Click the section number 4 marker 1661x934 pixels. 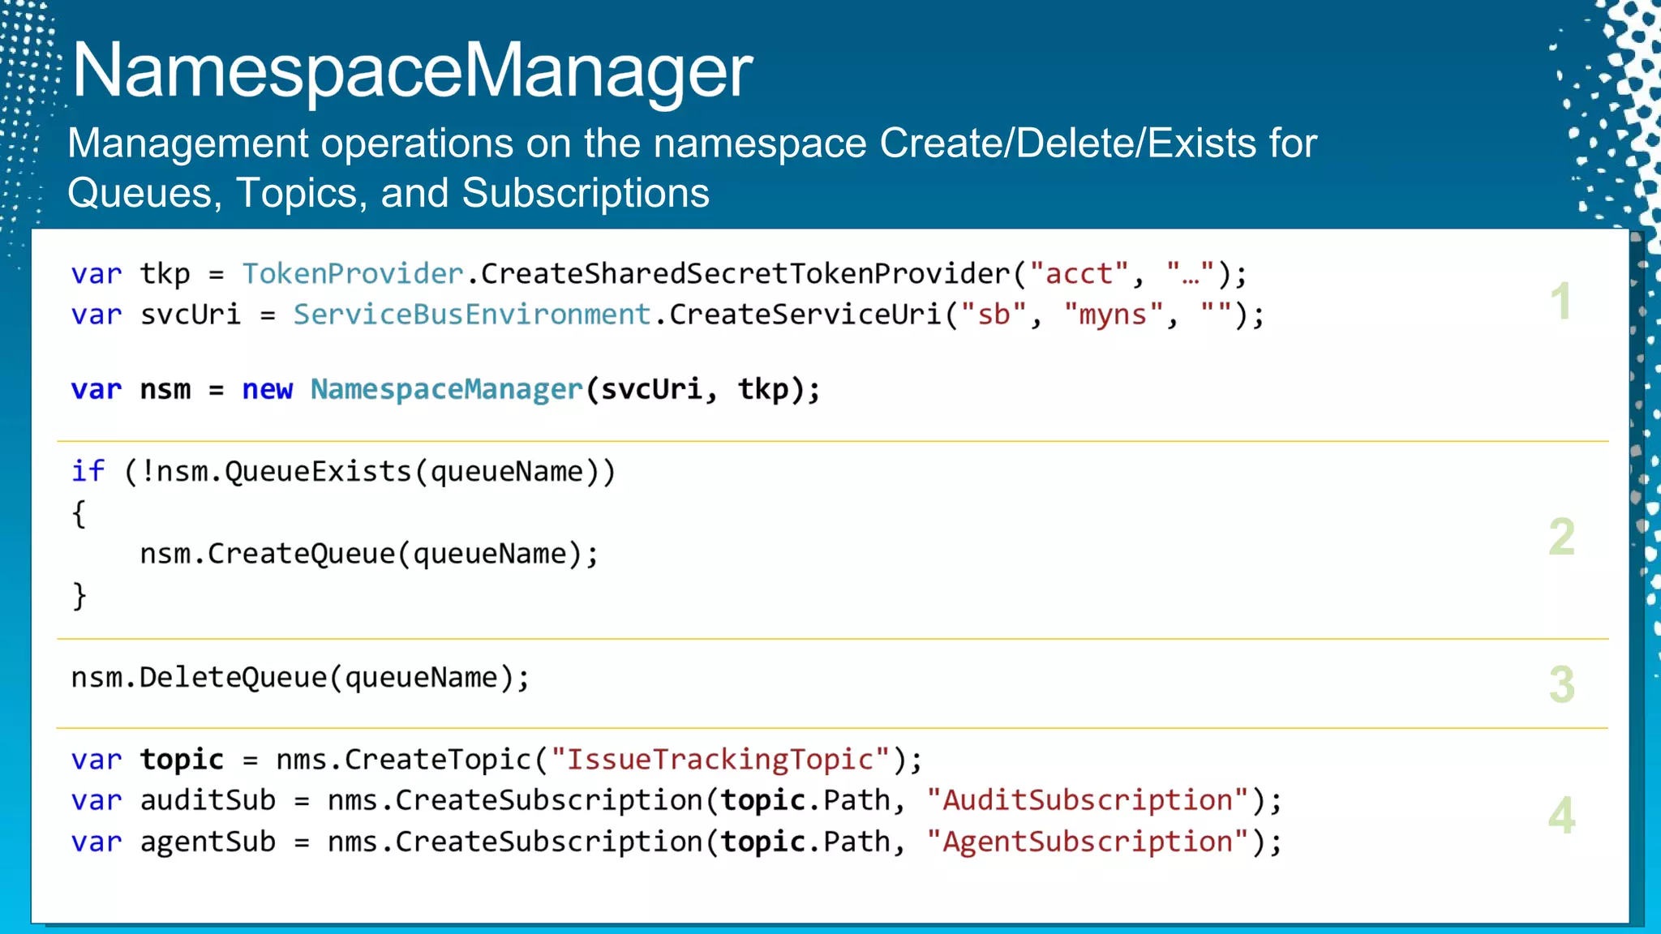coord(1561,815)
